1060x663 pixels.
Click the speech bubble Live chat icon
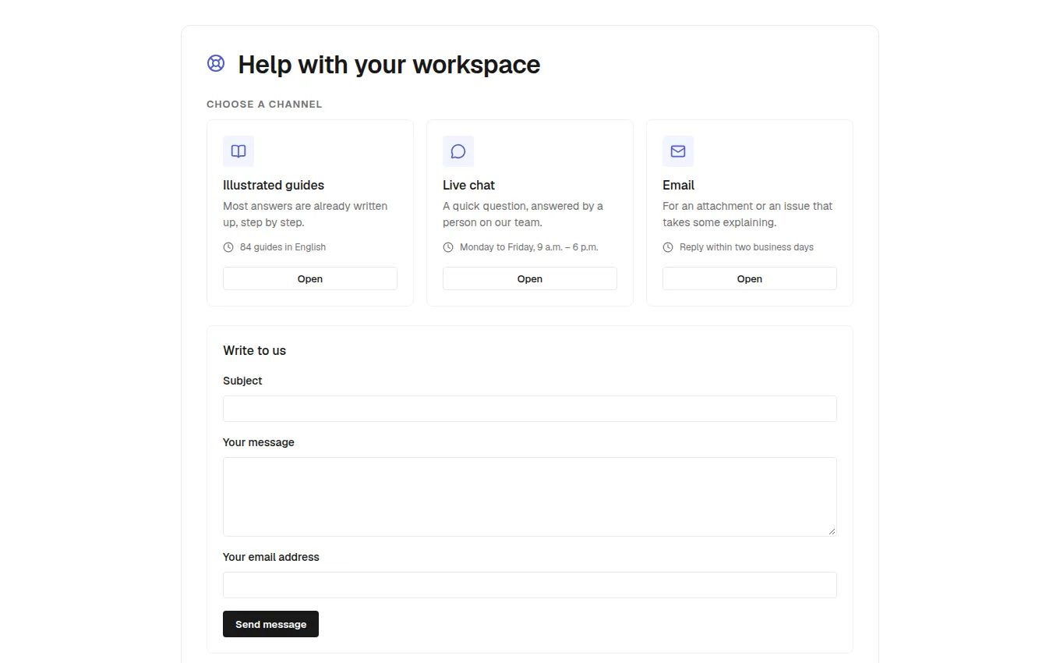[458, 151]
